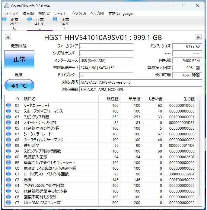Click the ATA8-ACS version 6 standard field

coord(141,82)
